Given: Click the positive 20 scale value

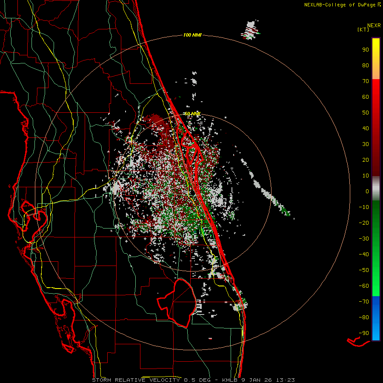Looking at the screenshot, I should [x=366, y=160].
